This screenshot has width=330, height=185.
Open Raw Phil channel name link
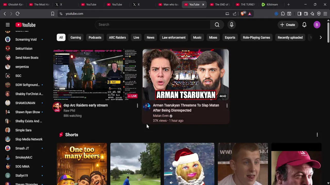[69, 110]
